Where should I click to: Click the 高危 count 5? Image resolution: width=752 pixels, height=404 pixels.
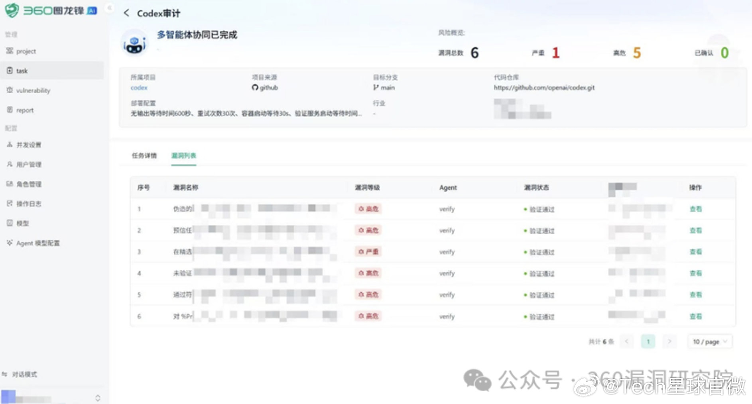pos(637,53)
